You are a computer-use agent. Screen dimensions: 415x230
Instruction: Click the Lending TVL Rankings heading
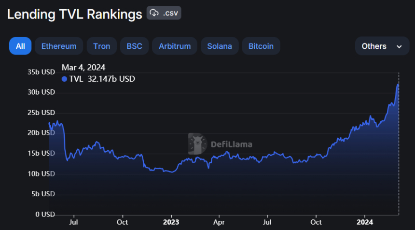pyautogui.click(x=74, y=14)
